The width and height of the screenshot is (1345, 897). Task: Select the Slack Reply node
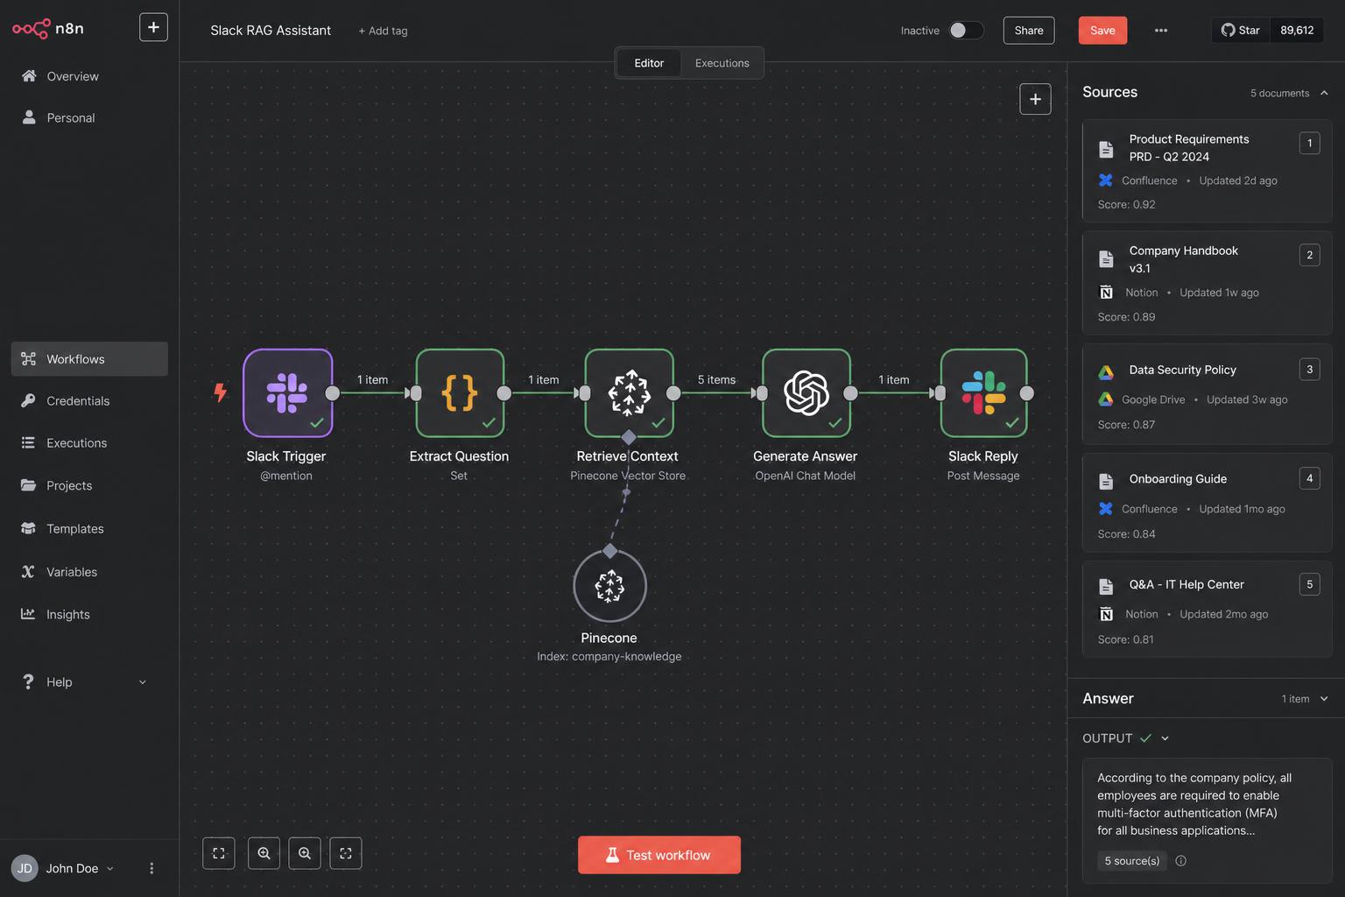coord(983,392)
